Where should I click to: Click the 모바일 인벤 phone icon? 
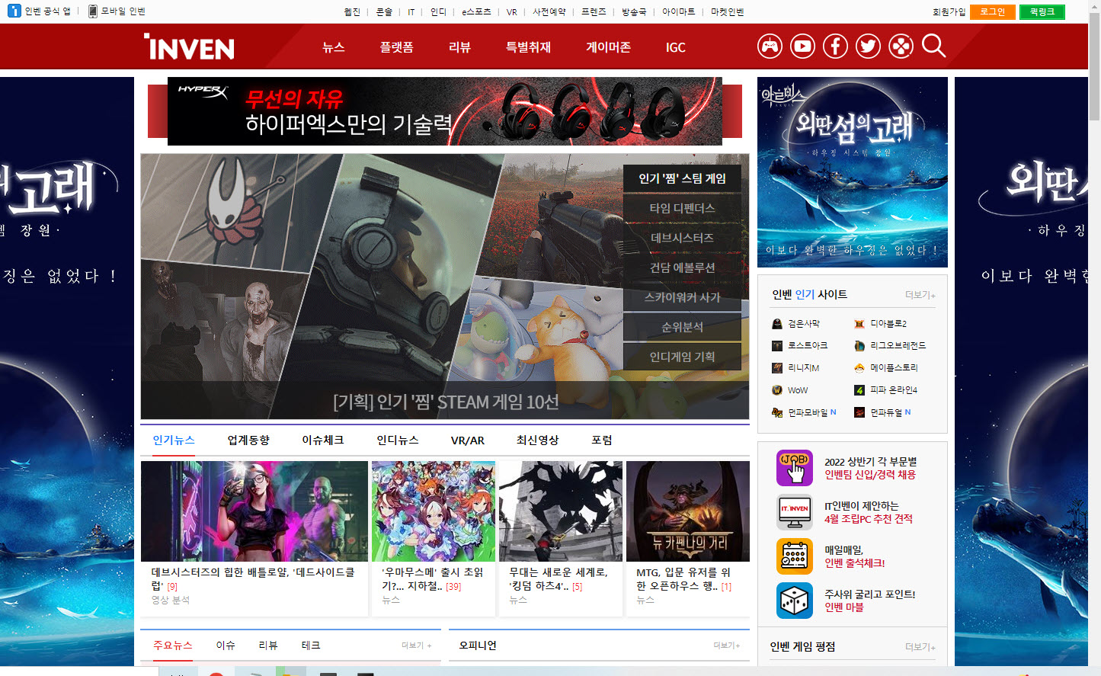[92, 11]
